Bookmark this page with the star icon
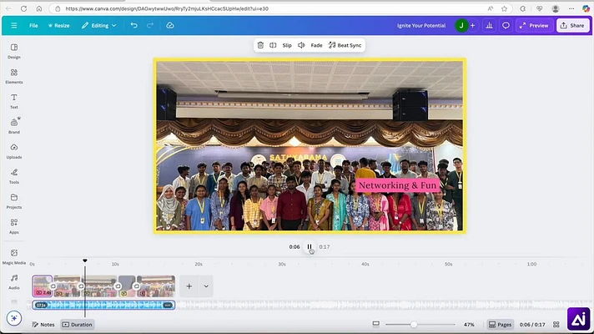Image resolution: width=594 pixels, height=334 pixels. (x=504, y=8)
